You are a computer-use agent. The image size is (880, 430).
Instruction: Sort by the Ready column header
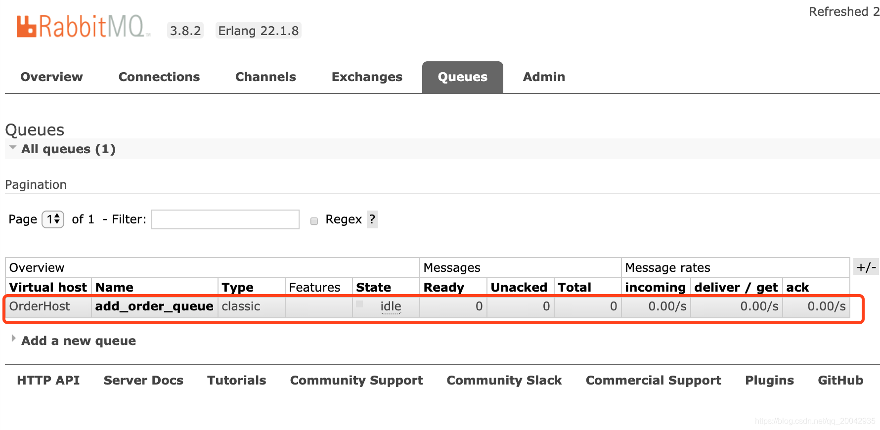[x=444, y=288]
